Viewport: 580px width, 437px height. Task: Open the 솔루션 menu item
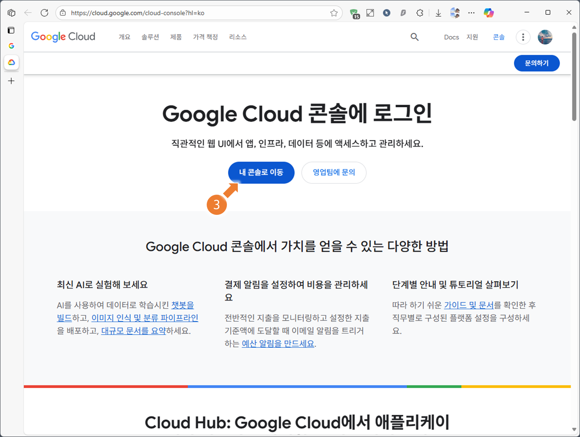coord(150,37)
